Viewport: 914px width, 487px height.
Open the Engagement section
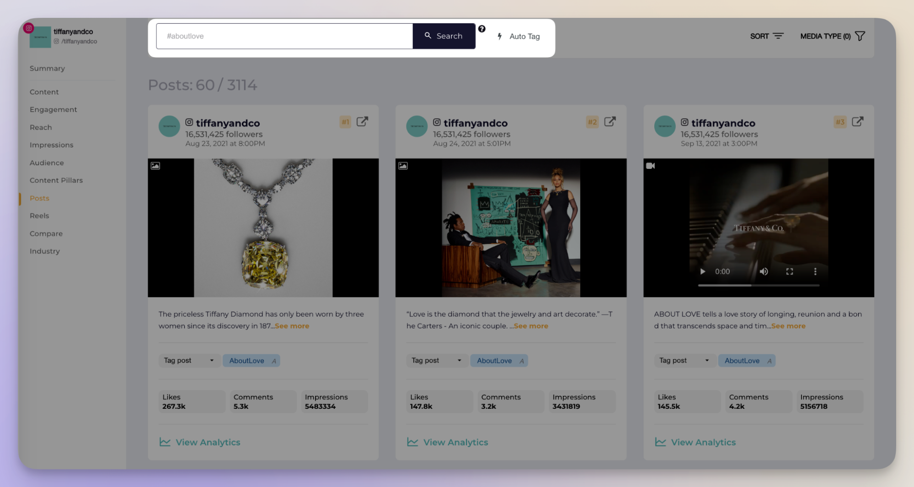click(53, 109)
